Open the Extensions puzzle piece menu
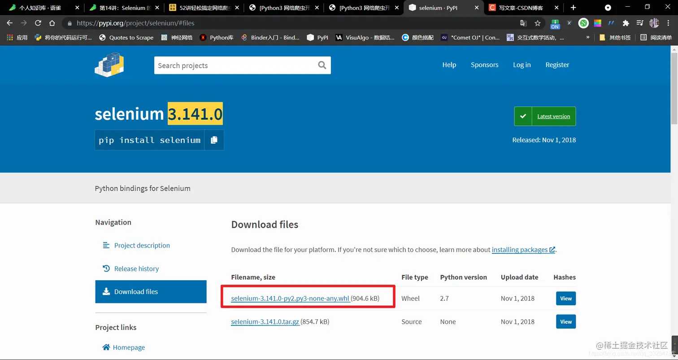Image resolution: width=678 pixels, height=360 pixels. [626, 23]
